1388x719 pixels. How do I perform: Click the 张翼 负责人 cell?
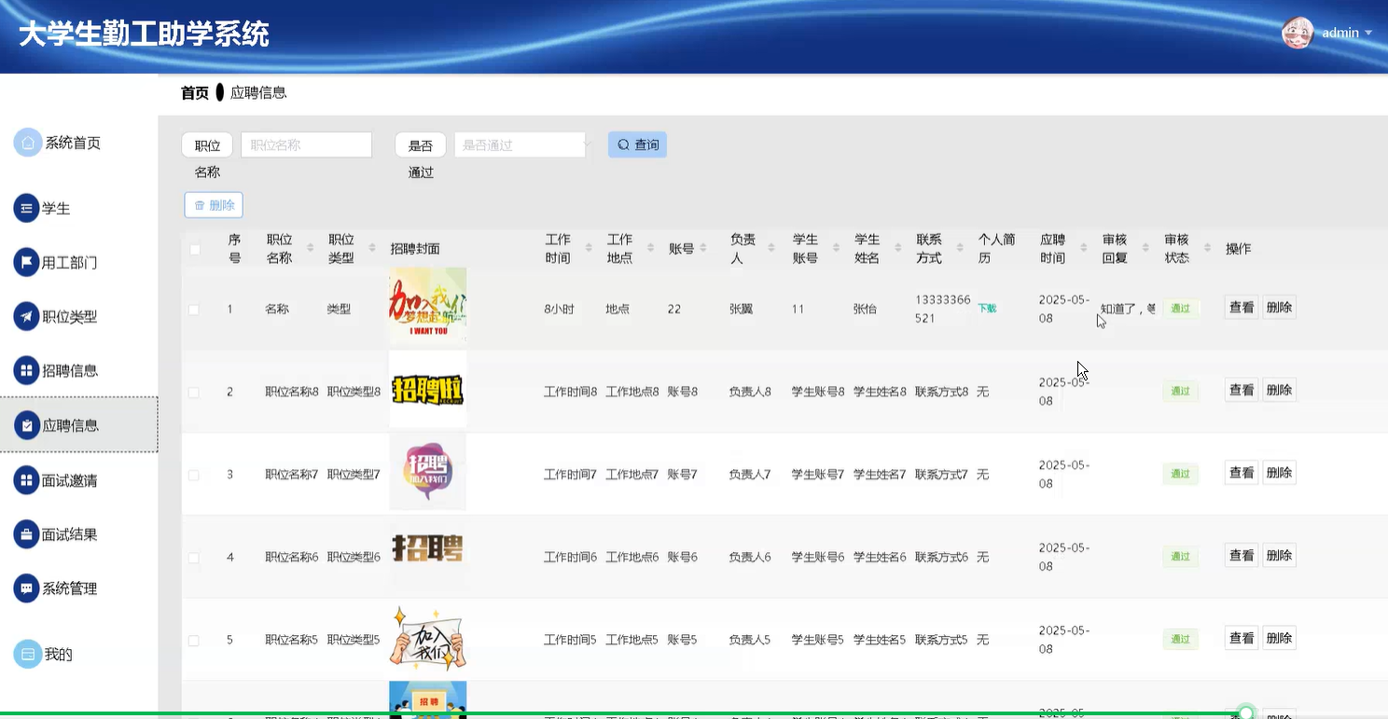741,309
